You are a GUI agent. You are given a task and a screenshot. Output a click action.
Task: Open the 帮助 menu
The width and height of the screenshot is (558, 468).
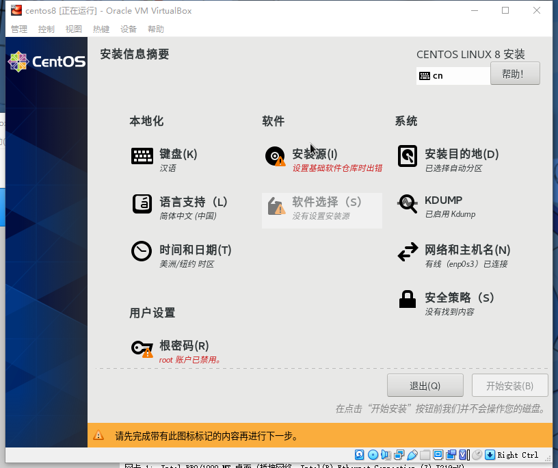pos(156,29)
